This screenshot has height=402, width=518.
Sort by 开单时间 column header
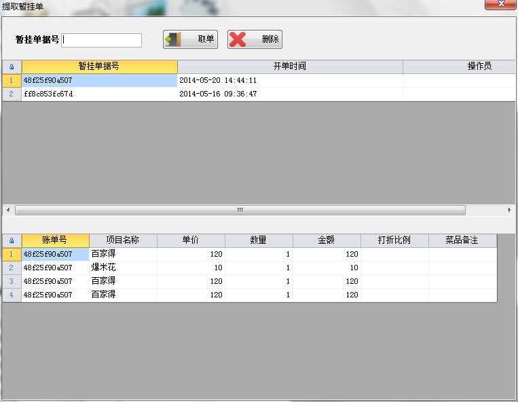point(290,67)
